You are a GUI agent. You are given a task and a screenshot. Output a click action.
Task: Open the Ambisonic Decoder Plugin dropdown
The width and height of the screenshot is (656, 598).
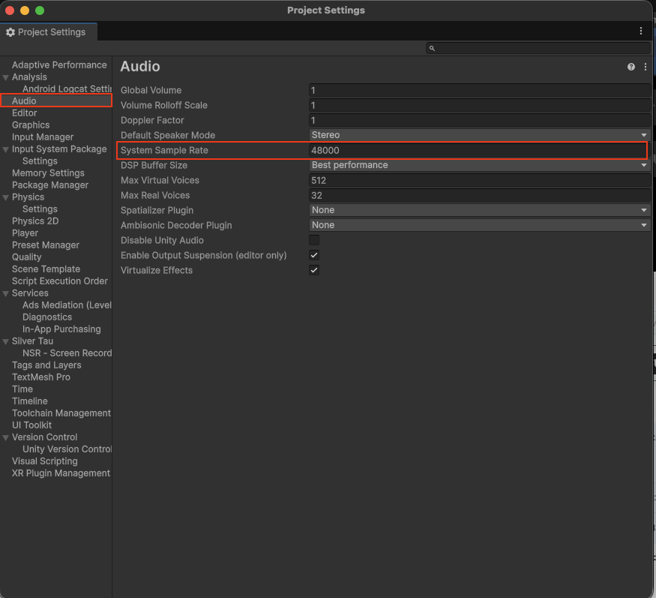tap(479, 225)
